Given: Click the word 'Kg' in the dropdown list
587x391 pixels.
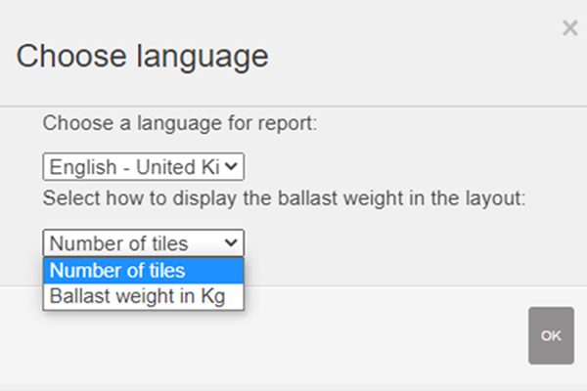Looking at the screenshot, I should coord(212,297).
